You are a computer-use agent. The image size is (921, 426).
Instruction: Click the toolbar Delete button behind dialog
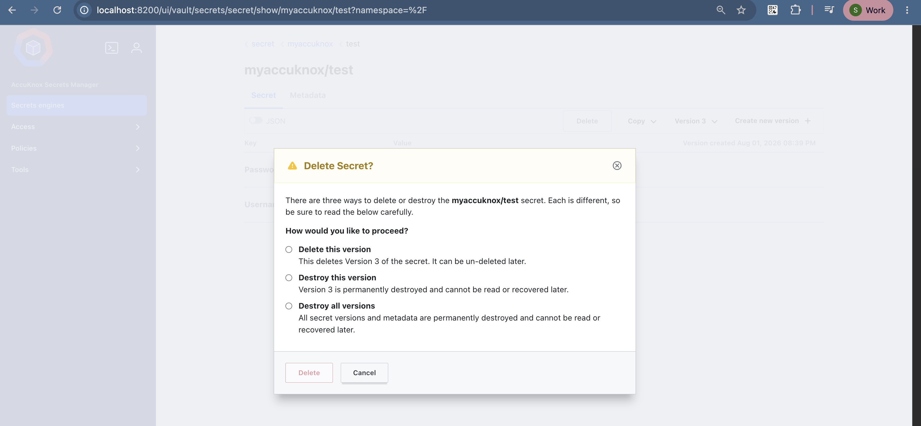(x=587, y=121)
